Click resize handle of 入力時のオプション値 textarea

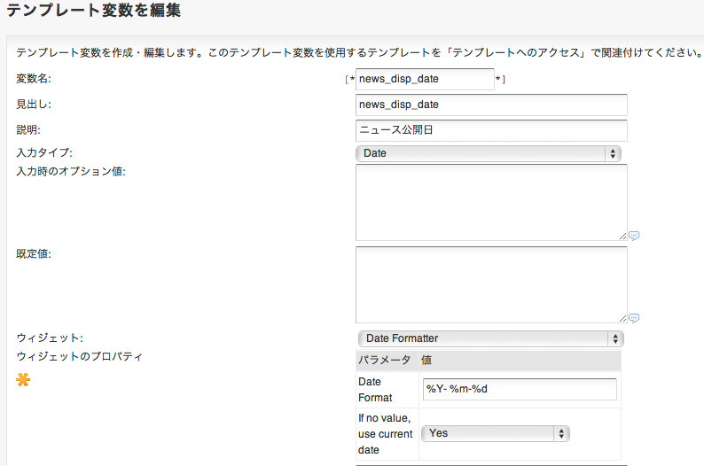click(622, 236)
